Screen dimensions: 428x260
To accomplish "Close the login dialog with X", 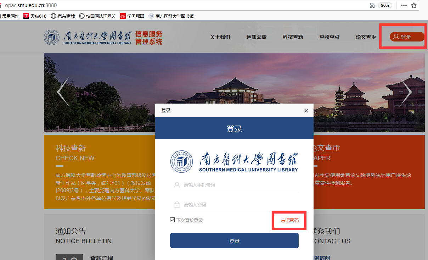I will coord(306,111).
